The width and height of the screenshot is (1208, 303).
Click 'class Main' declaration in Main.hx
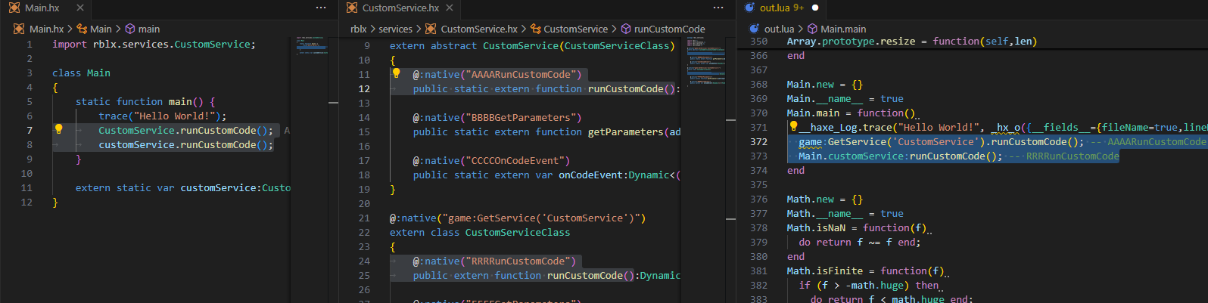click(x=81, y=73)
